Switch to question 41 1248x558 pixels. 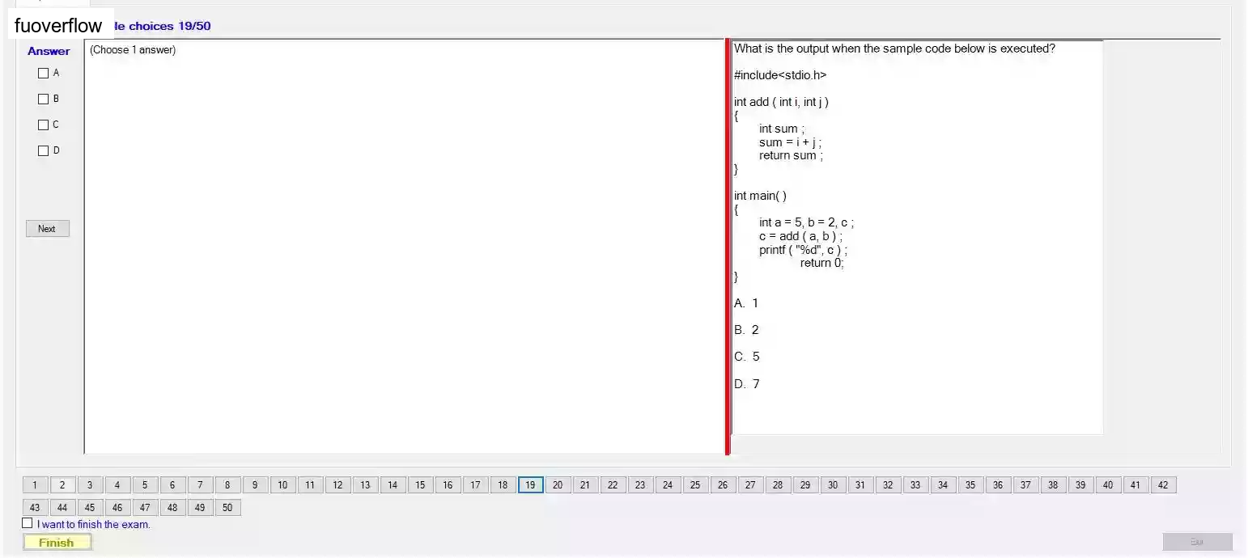pos(1136,485)
